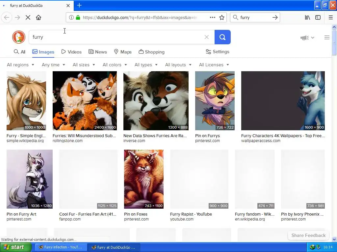Clear the DuckDuckGo search field
Image resolution: width=337 pixels, height=252 pixels.
coord(207,37)
